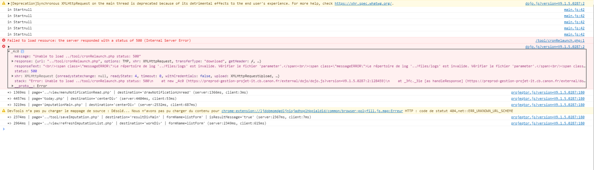Expand the response property
Screen dimensions: 594x170
click(x=12, y=61)
